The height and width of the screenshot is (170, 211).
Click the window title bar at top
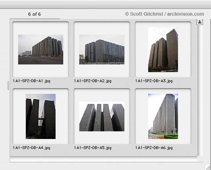coord(105,4)
